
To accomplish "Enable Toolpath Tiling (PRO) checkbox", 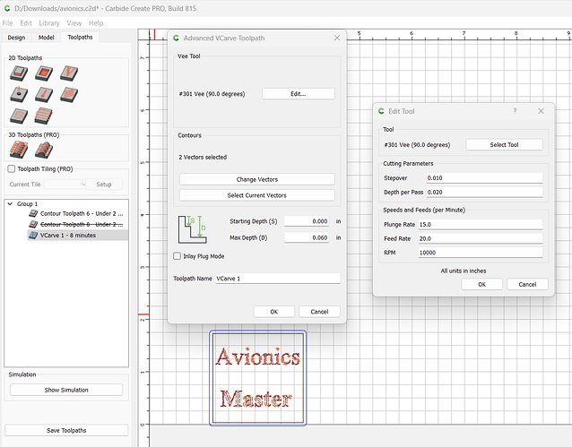I will 12,168.
